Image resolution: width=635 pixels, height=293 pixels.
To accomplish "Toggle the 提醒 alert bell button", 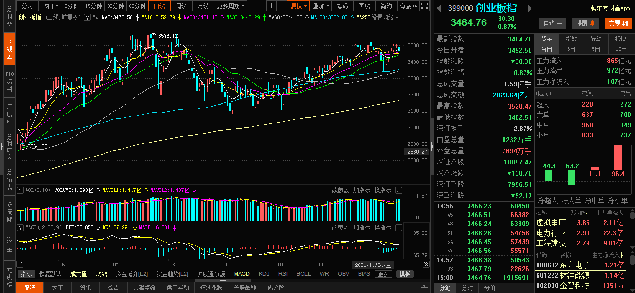I will coord(586,23).
